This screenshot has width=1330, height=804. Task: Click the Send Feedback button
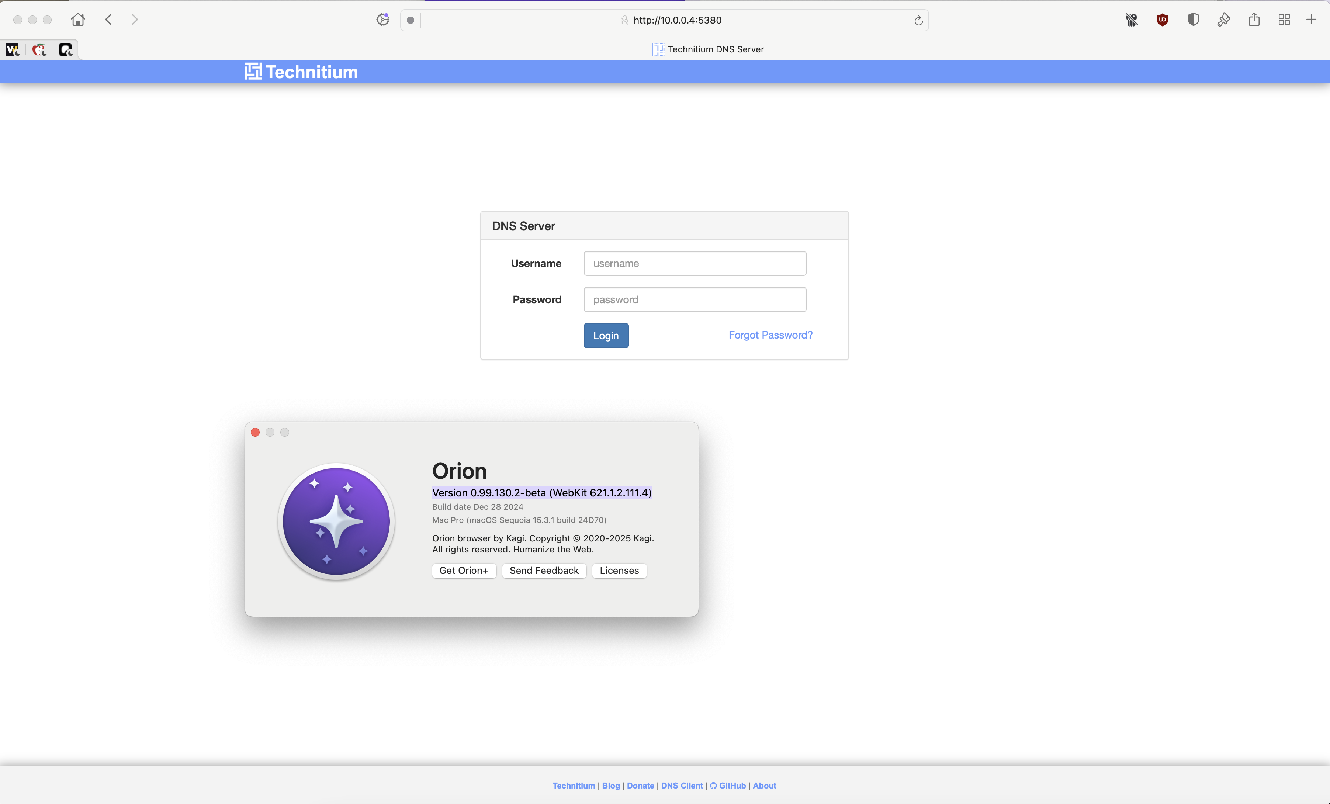tap(544, 570)
